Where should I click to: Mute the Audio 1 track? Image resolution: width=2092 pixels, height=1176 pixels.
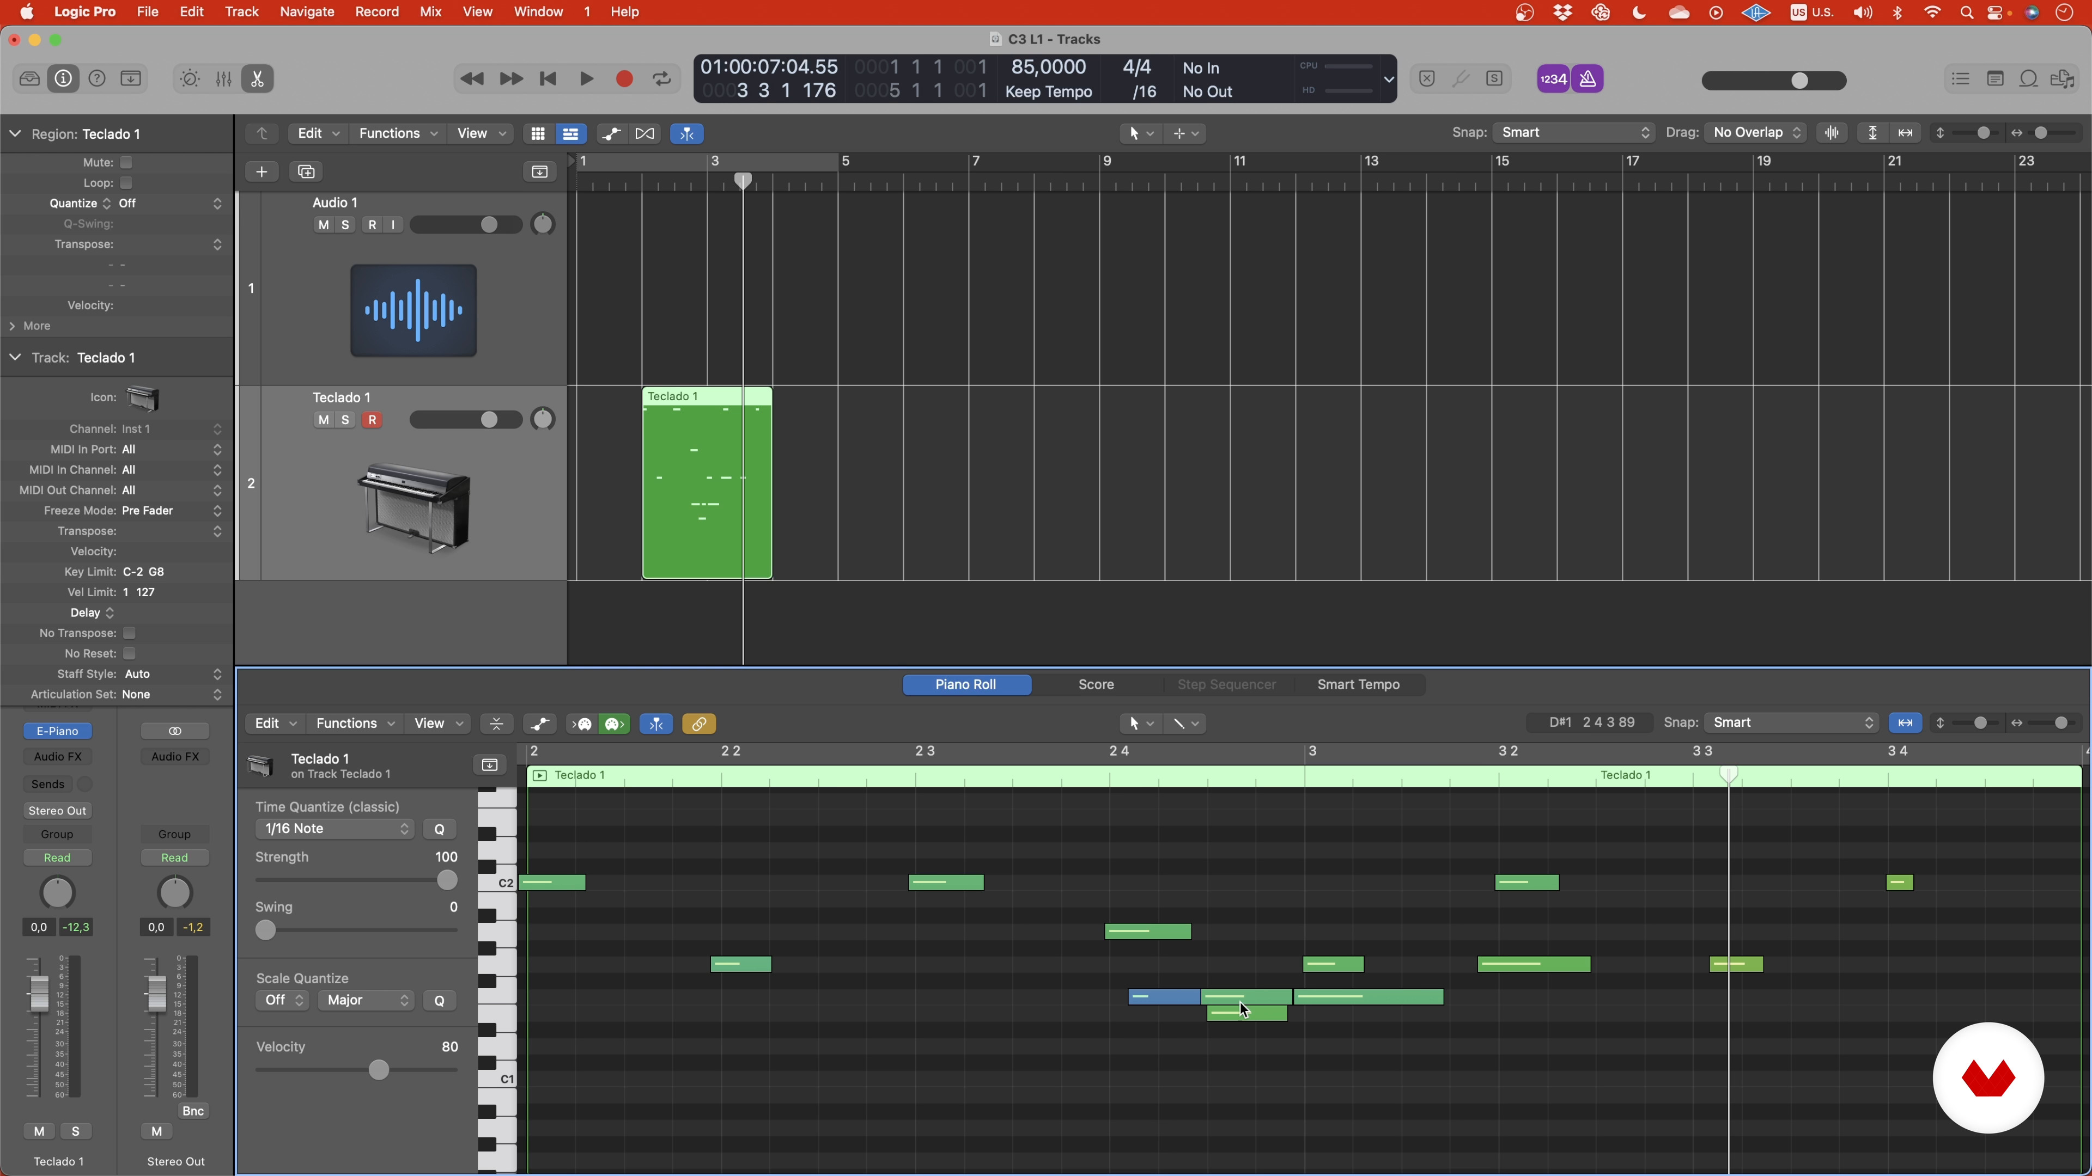point(324,225)
